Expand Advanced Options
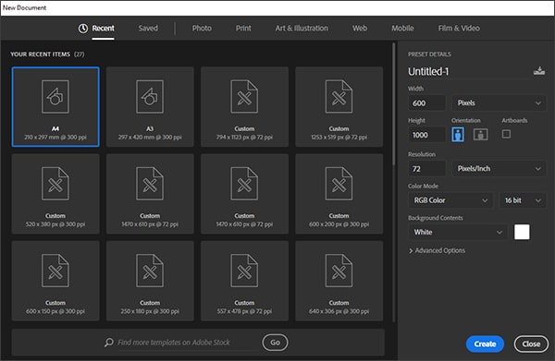This screenshot has height=361, width=555. coord(437,250)
